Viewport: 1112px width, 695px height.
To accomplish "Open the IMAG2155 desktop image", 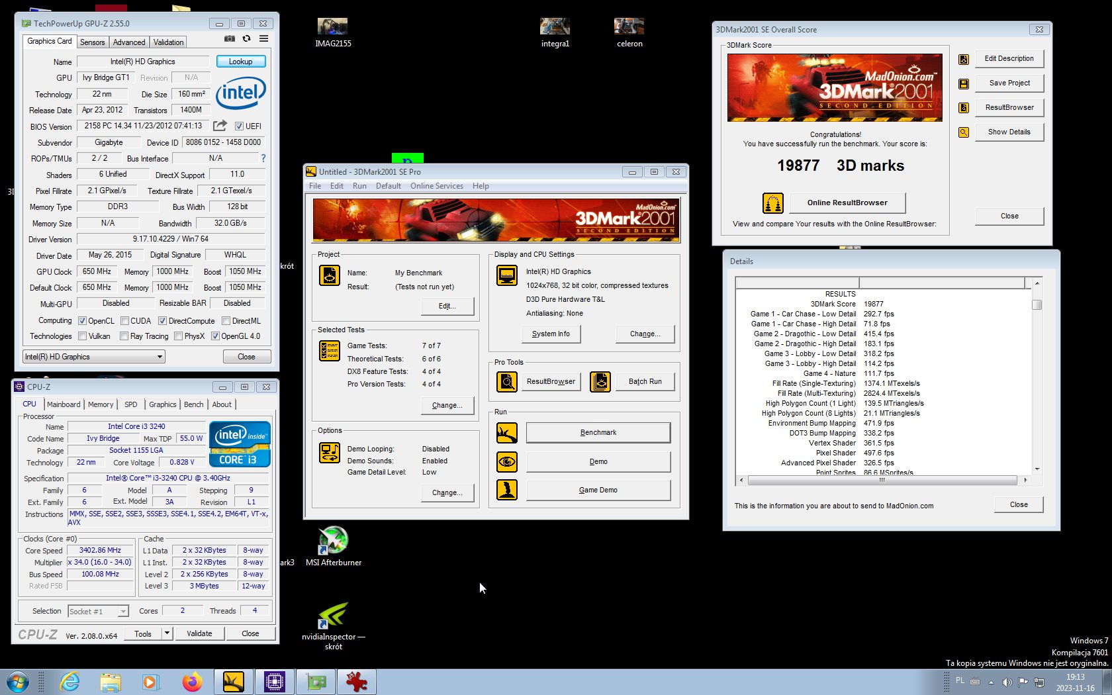I will (x=333, y=32).
